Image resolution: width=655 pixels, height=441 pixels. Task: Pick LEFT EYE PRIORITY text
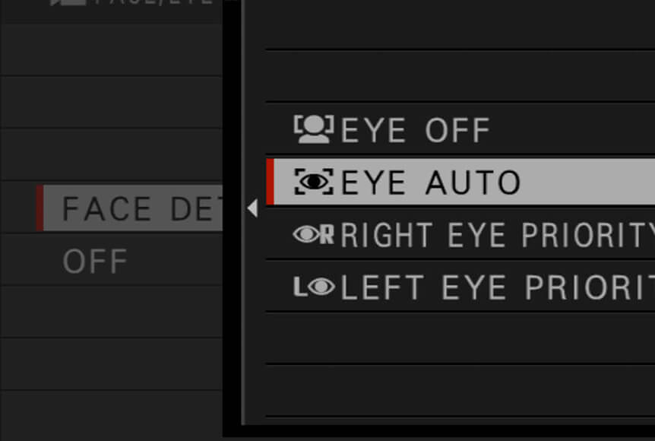click(498, 287)
